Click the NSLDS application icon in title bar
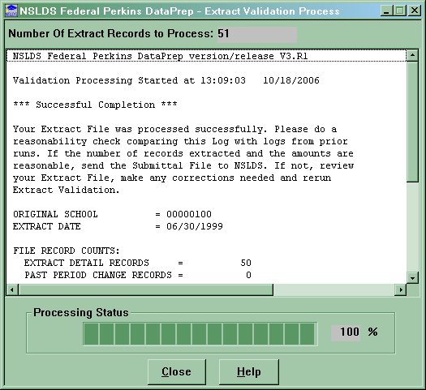The image size is (426, 390). (x=11, y=11)
